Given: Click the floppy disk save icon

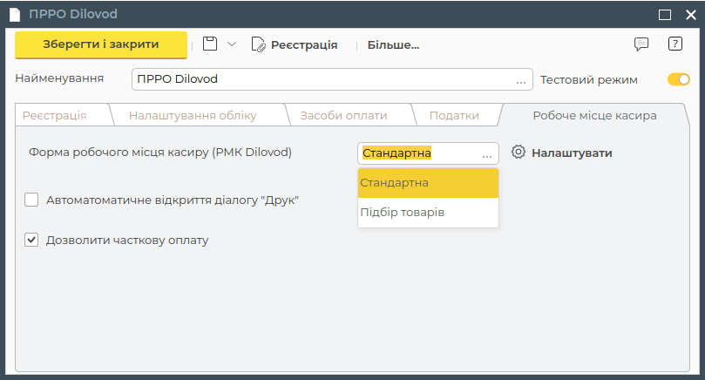Looking at the screenshot, I should coord(210,44).
